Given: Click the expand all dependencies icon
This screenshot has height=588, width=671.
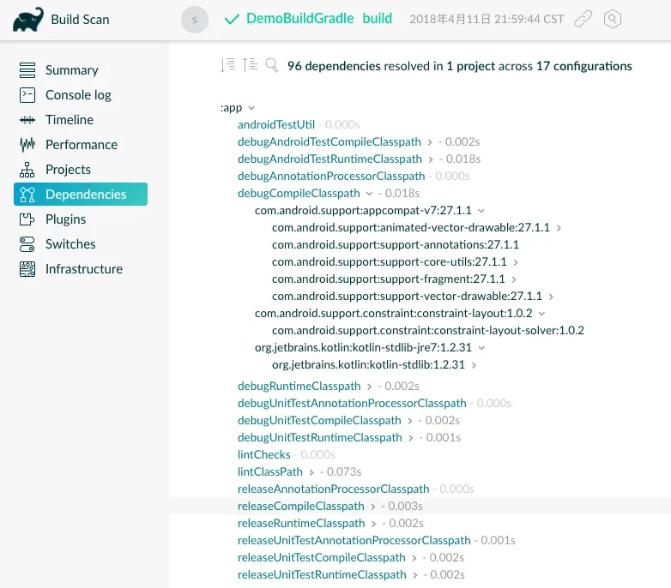Looking at the screenshot, I should [227, 65].
